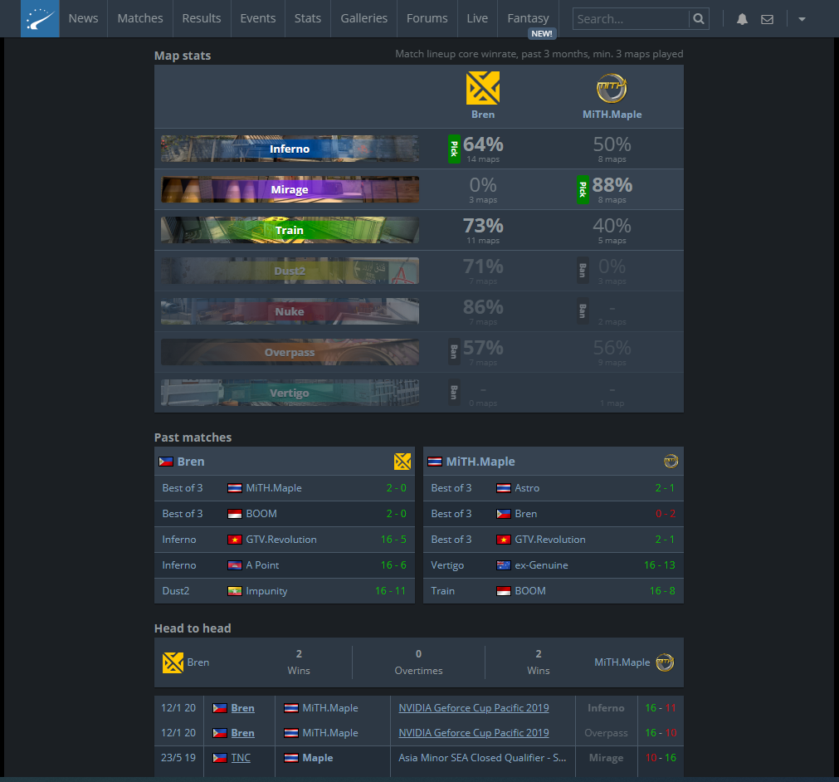This screenshot has width=839, height=782.
Task: Click the Bren team logo in Map stats
Action: [483, 88]
